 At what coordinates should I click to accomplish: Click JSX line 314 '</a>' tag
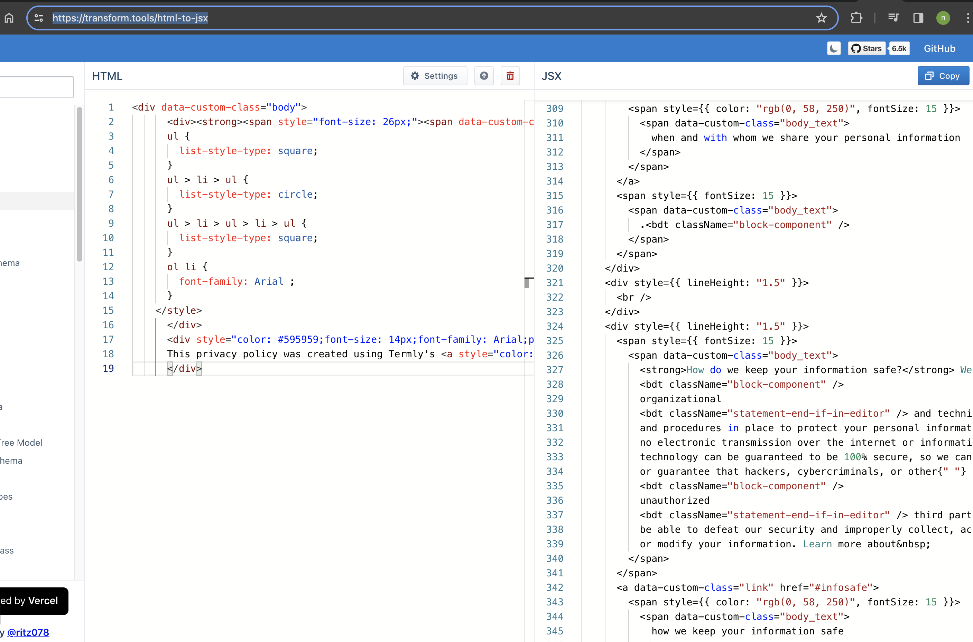628,181
